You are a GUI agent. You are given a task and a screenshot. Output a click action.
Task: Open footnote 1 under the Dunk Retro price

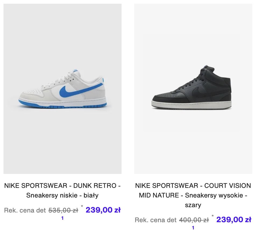click(62, 218)
